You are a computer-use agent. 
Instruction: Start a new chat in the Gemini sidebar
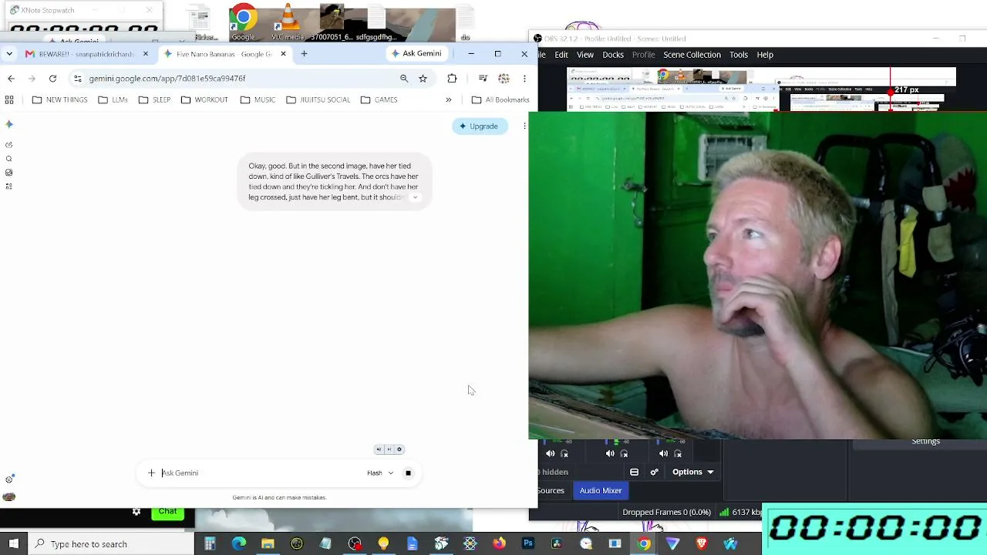pos(9,145)
